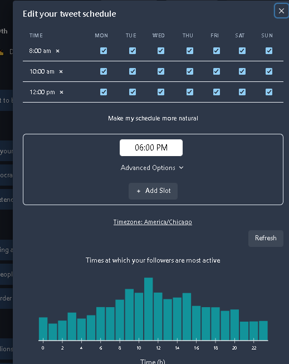Uncheck Sunday for 10:00 am
The height and width of the screenshot is (364, 289).
tap(269, 71)
